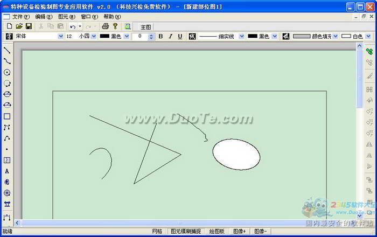Click the grid array icon in right toolbar
The image size is (377, 237).
click(369, 89)
